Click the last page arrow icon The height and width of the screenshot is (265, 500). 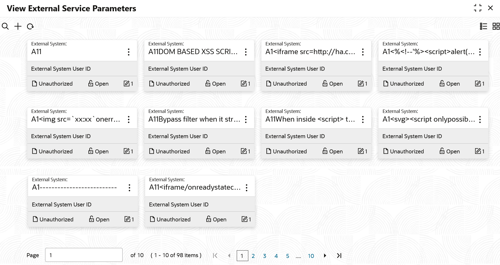(339, 256)
